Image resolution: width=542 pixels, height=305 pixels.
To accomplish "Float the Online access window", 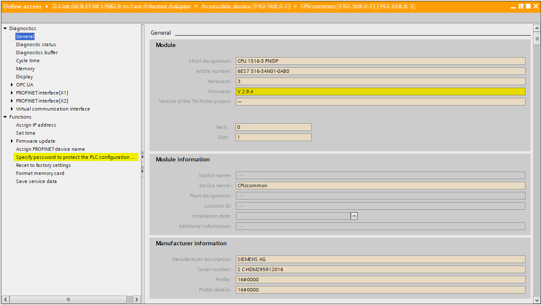I will coord(522,6).
